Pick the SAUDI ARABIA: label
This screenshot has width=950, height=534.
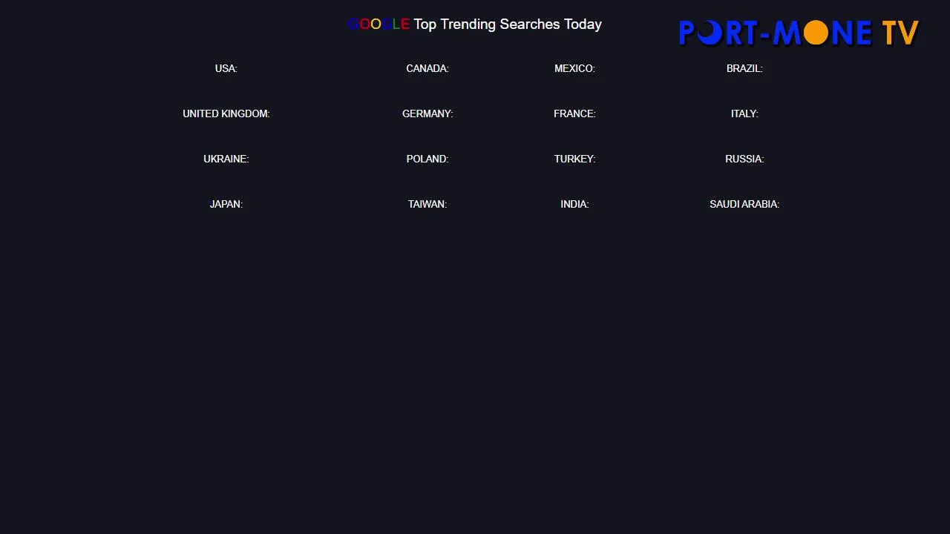(x=744, y=204)
